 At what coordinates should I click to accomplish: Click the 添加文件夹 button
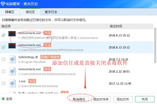pyautogui.click(x=101, y=99)
